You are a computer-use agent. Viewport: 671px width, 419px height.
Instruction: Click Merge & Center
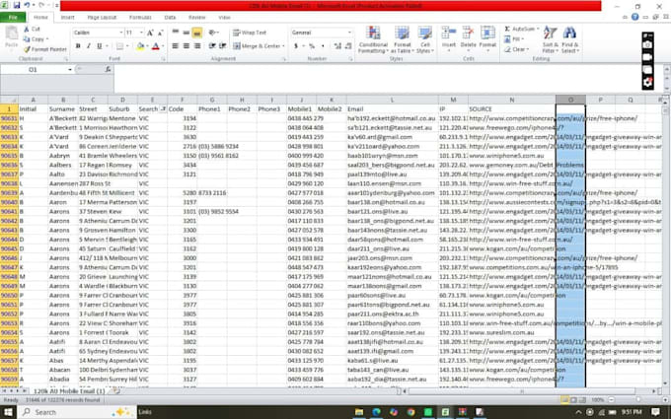coord(257,45)
